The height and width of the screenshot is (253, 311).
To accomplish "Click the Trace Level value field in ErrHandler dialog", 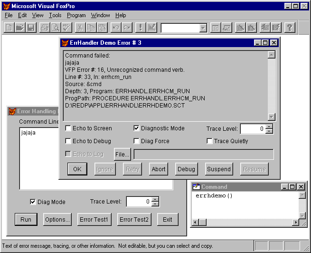I will click(253, 129).
